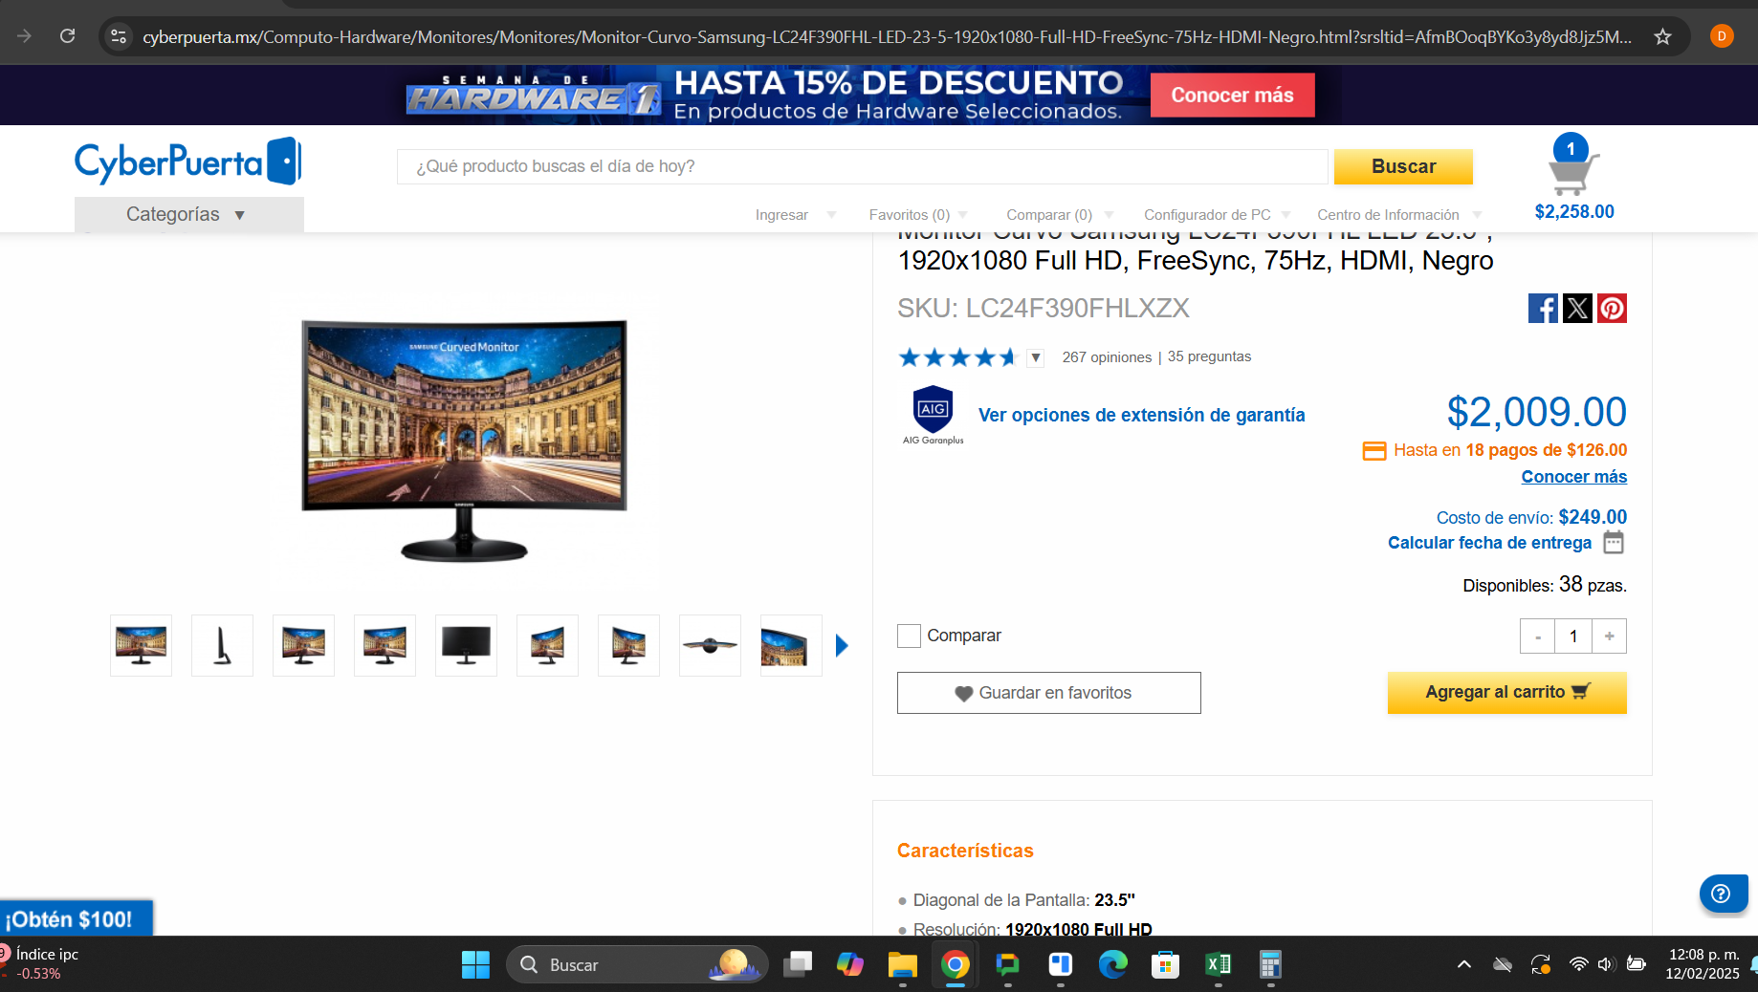
Task: Click the Buscar search button
Action: (x=1403, y=166)
